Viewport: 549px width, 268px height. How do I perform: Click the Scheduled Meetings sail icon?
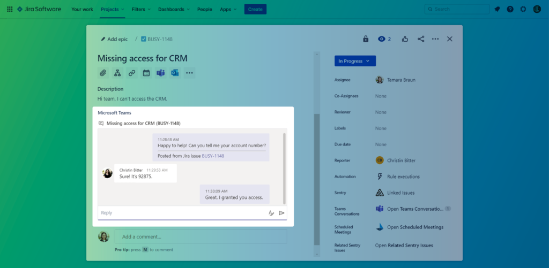point(380,227)
